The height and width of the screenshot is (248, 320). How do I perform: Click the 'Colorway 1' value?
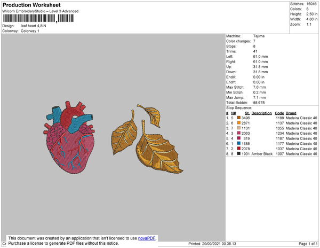point(30,31)
